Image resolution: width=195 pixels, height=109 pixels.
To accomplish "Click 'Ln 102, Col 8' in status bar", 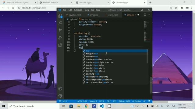I will pos(82,101).
